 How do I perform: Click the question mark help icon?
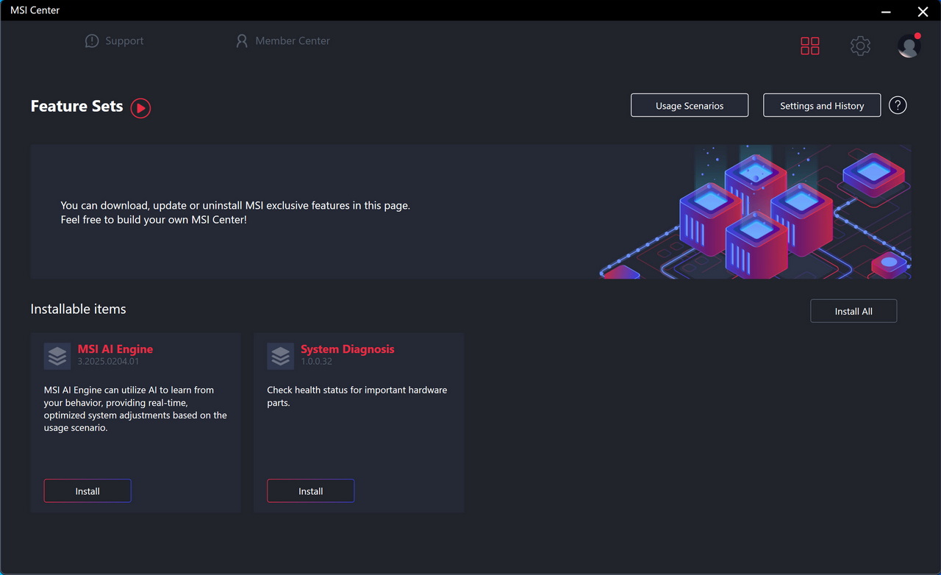(898, 105)
